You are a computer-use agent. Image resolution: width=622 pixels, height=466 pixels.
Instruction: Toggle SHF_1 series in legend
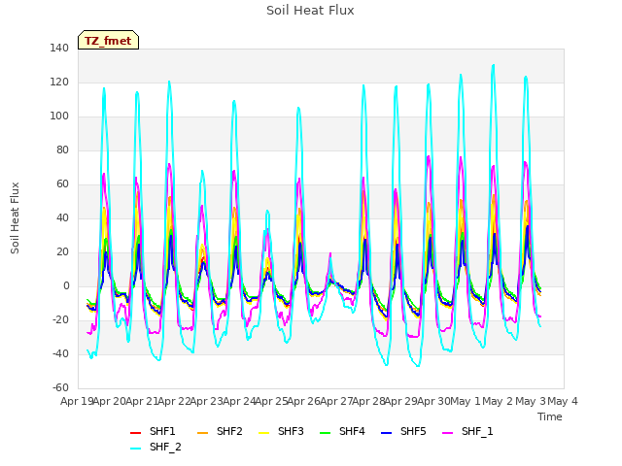coord(467,431)
